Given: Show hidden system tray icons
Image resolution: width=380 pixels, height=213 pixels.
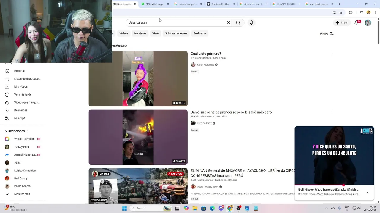Looking at the screenshot, I should [327, 208].
